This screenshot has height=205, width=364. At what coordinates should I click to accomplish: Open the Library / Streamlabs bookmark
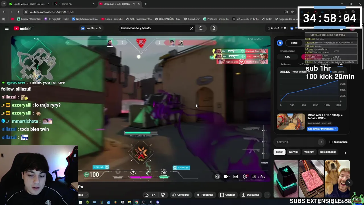click(29, 19)
